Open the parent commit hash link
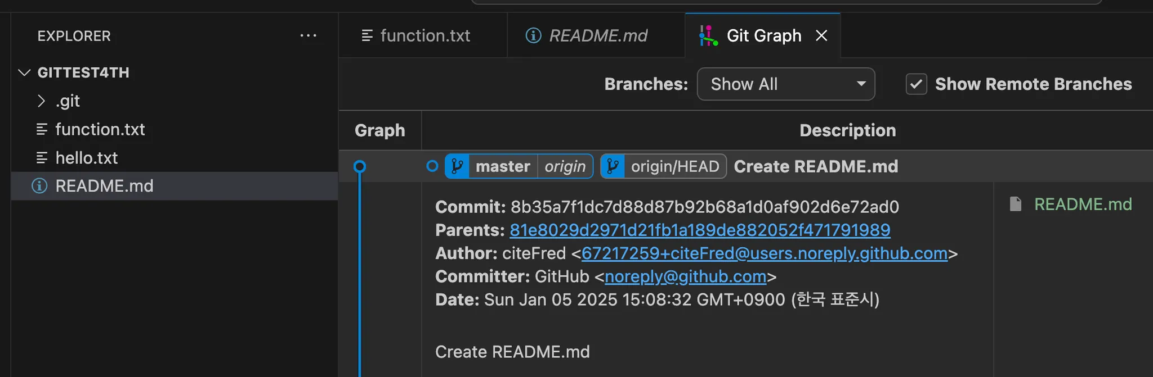Image resolution: width=1153 pixels, height=377 pixels. point(699,230)
